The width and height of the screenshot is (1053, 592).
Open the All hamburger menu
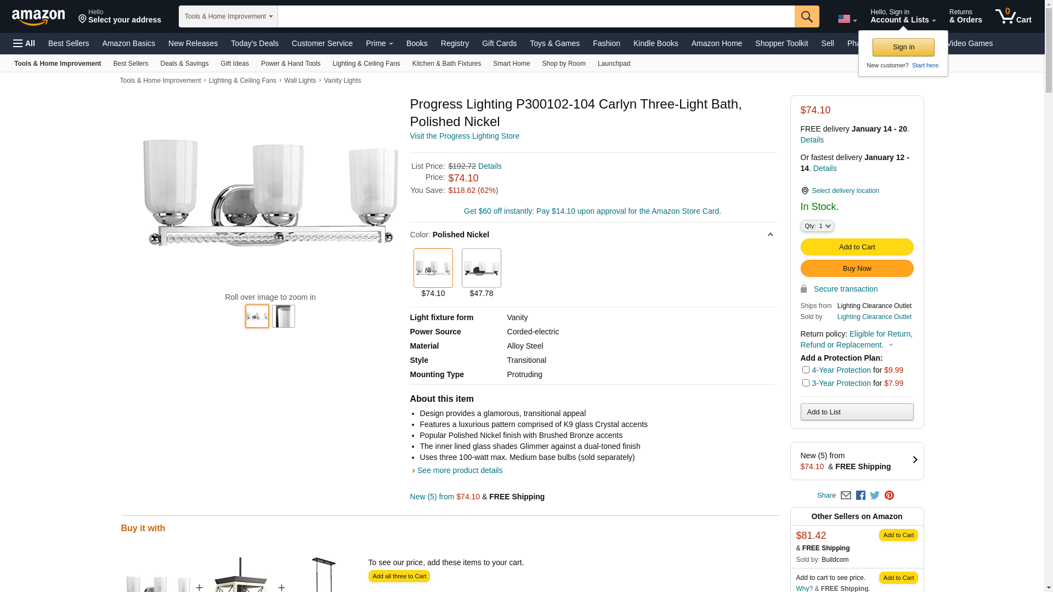[24, 43]
